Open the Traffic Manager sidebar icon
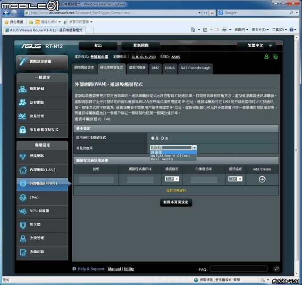Viewport: 302px width, 285px height. click(x=22, y=116)
